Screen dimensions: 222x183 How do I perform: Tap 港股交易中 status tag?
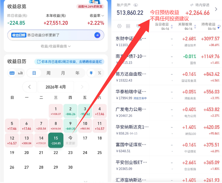click(x=140, y=98)
